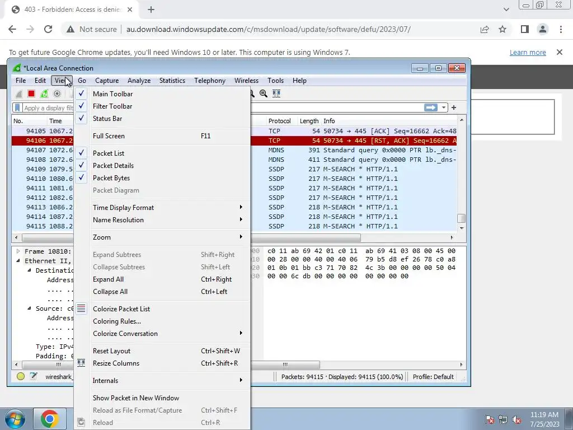Open Chrome tab search dropdown
The image size is (573, 430).
tap(506, 10)
